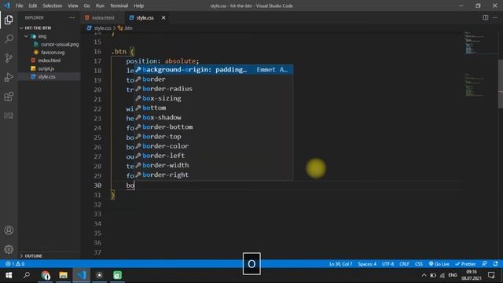Open the Go menu
503x283 pixels.
(87, 6)
